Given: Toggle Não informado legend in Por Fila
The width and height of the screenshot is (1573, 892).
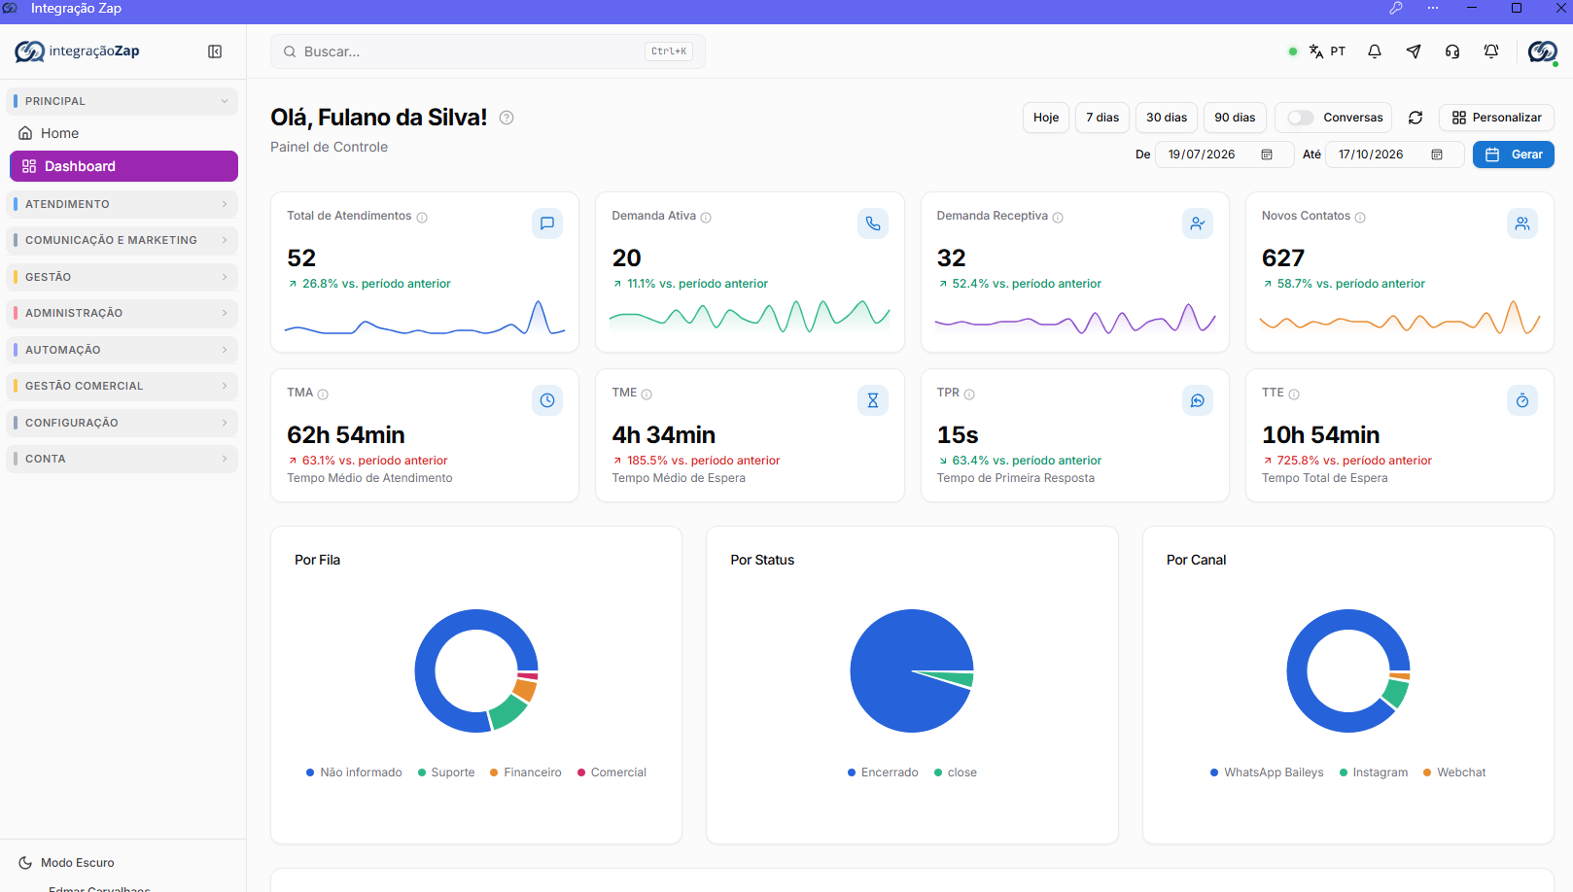Looking at the screenshot, I should (354, 772).
